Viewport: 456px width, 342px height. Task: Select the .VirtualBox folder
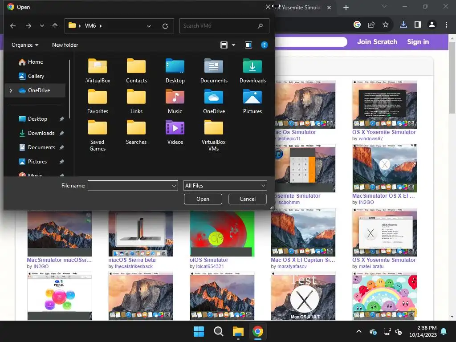pyautogui.click(x=98, y=71)
